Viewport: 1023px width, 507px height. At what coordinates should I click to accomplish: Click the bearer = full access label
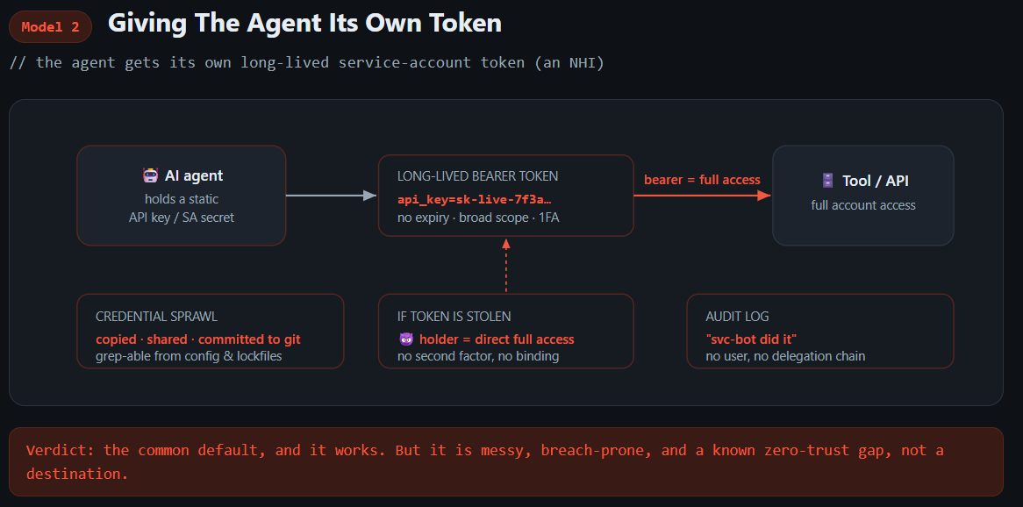click(702, 180)
